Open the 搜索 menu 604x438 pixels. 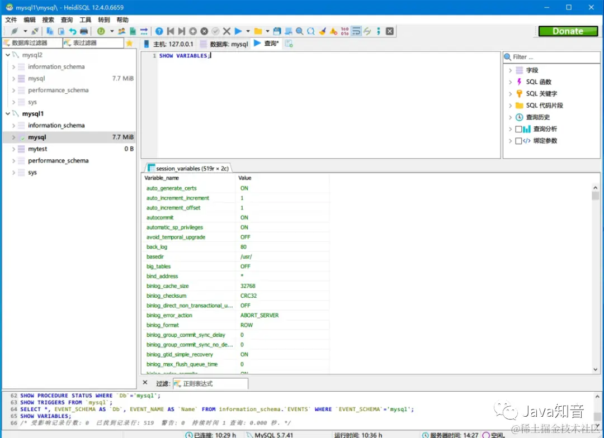pyautogui.click(x=48, y=20)
